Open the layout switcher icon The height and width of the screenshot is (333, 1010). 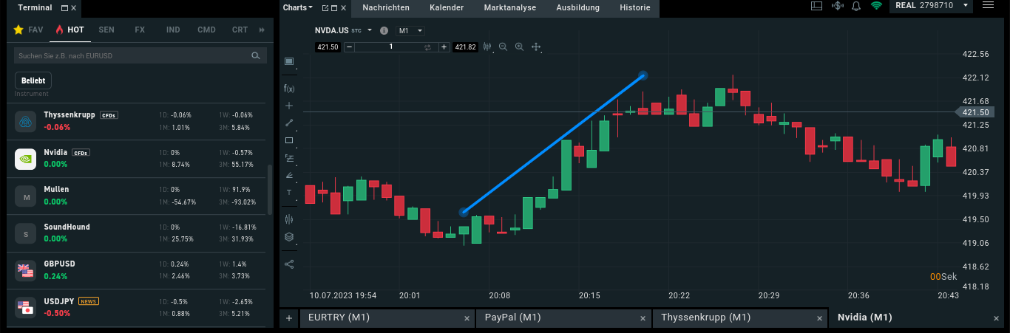click(x=817, y=6)
